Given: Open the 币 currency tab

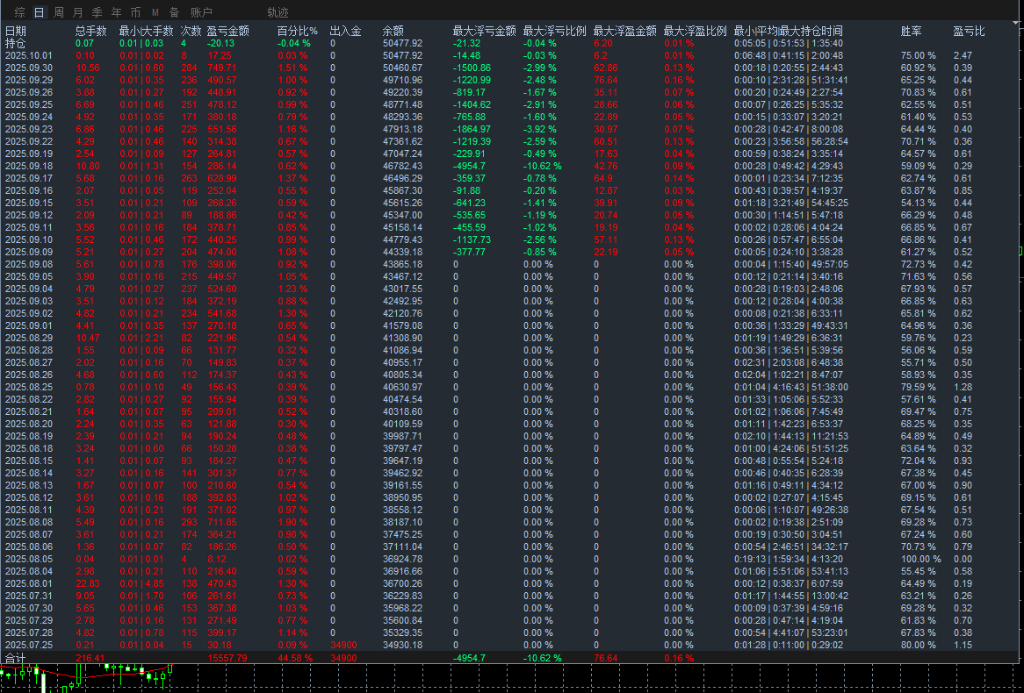Looking at the screenshot, I should (135, 12).
